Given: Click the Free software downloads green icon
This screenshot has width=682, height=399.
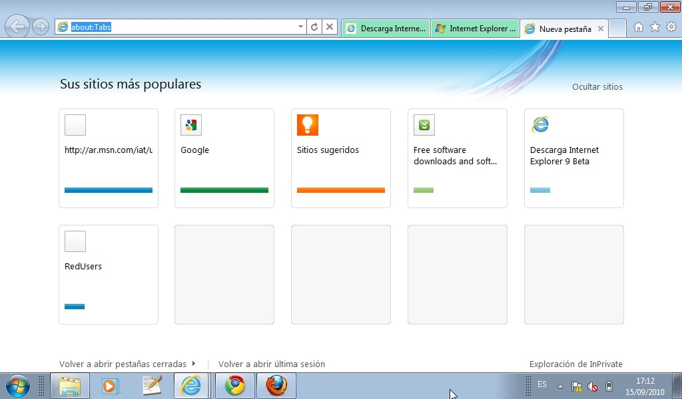Looking at the screenshot, I should point(424,125).
